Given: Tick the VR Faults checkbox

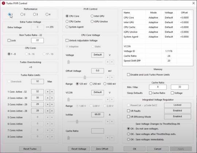Looking at the screenshot, I should pyautogui.click(x=128, y=111).
